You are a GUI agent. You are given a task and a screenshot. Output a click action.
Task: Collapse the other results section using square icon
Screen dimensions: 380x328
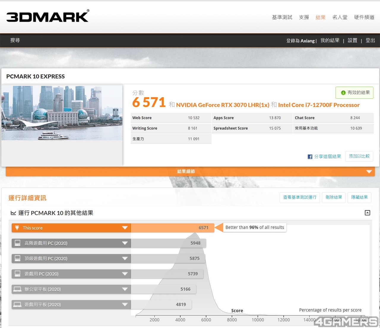click(x=367, y=213)
